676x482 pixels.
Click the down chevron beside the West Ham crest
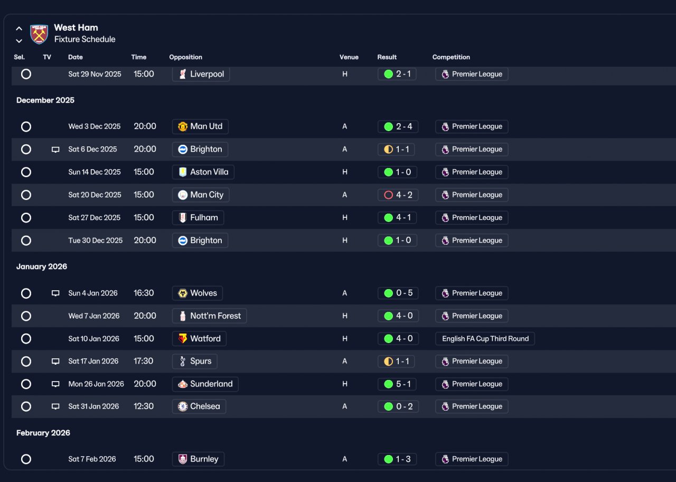pos(19,41)
